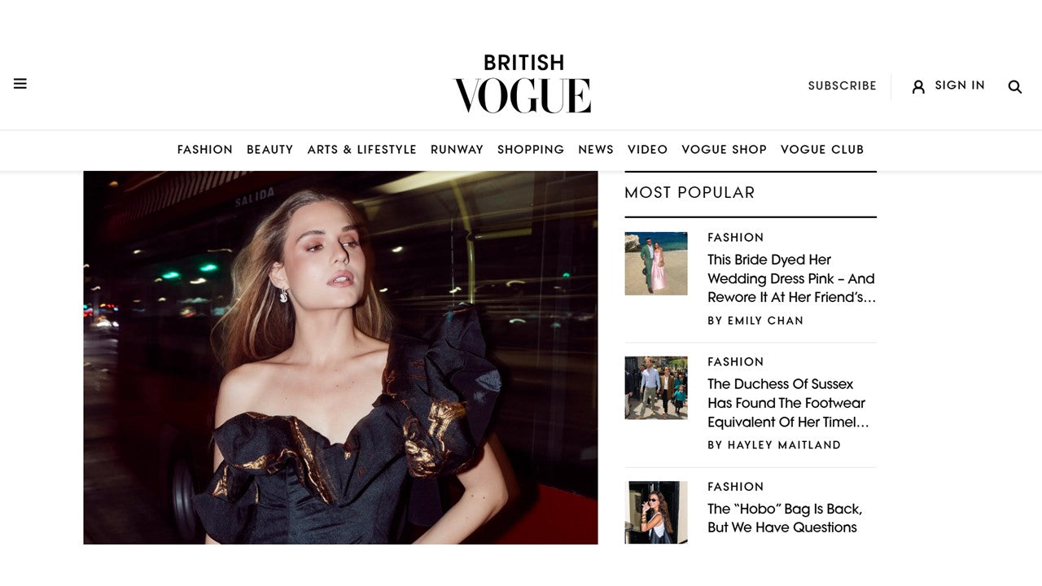
Task: Open the Fashion menu item
Action: click(205, 150)
